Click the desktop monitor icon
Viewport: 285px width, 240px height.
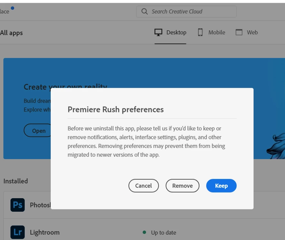[158, 32]
